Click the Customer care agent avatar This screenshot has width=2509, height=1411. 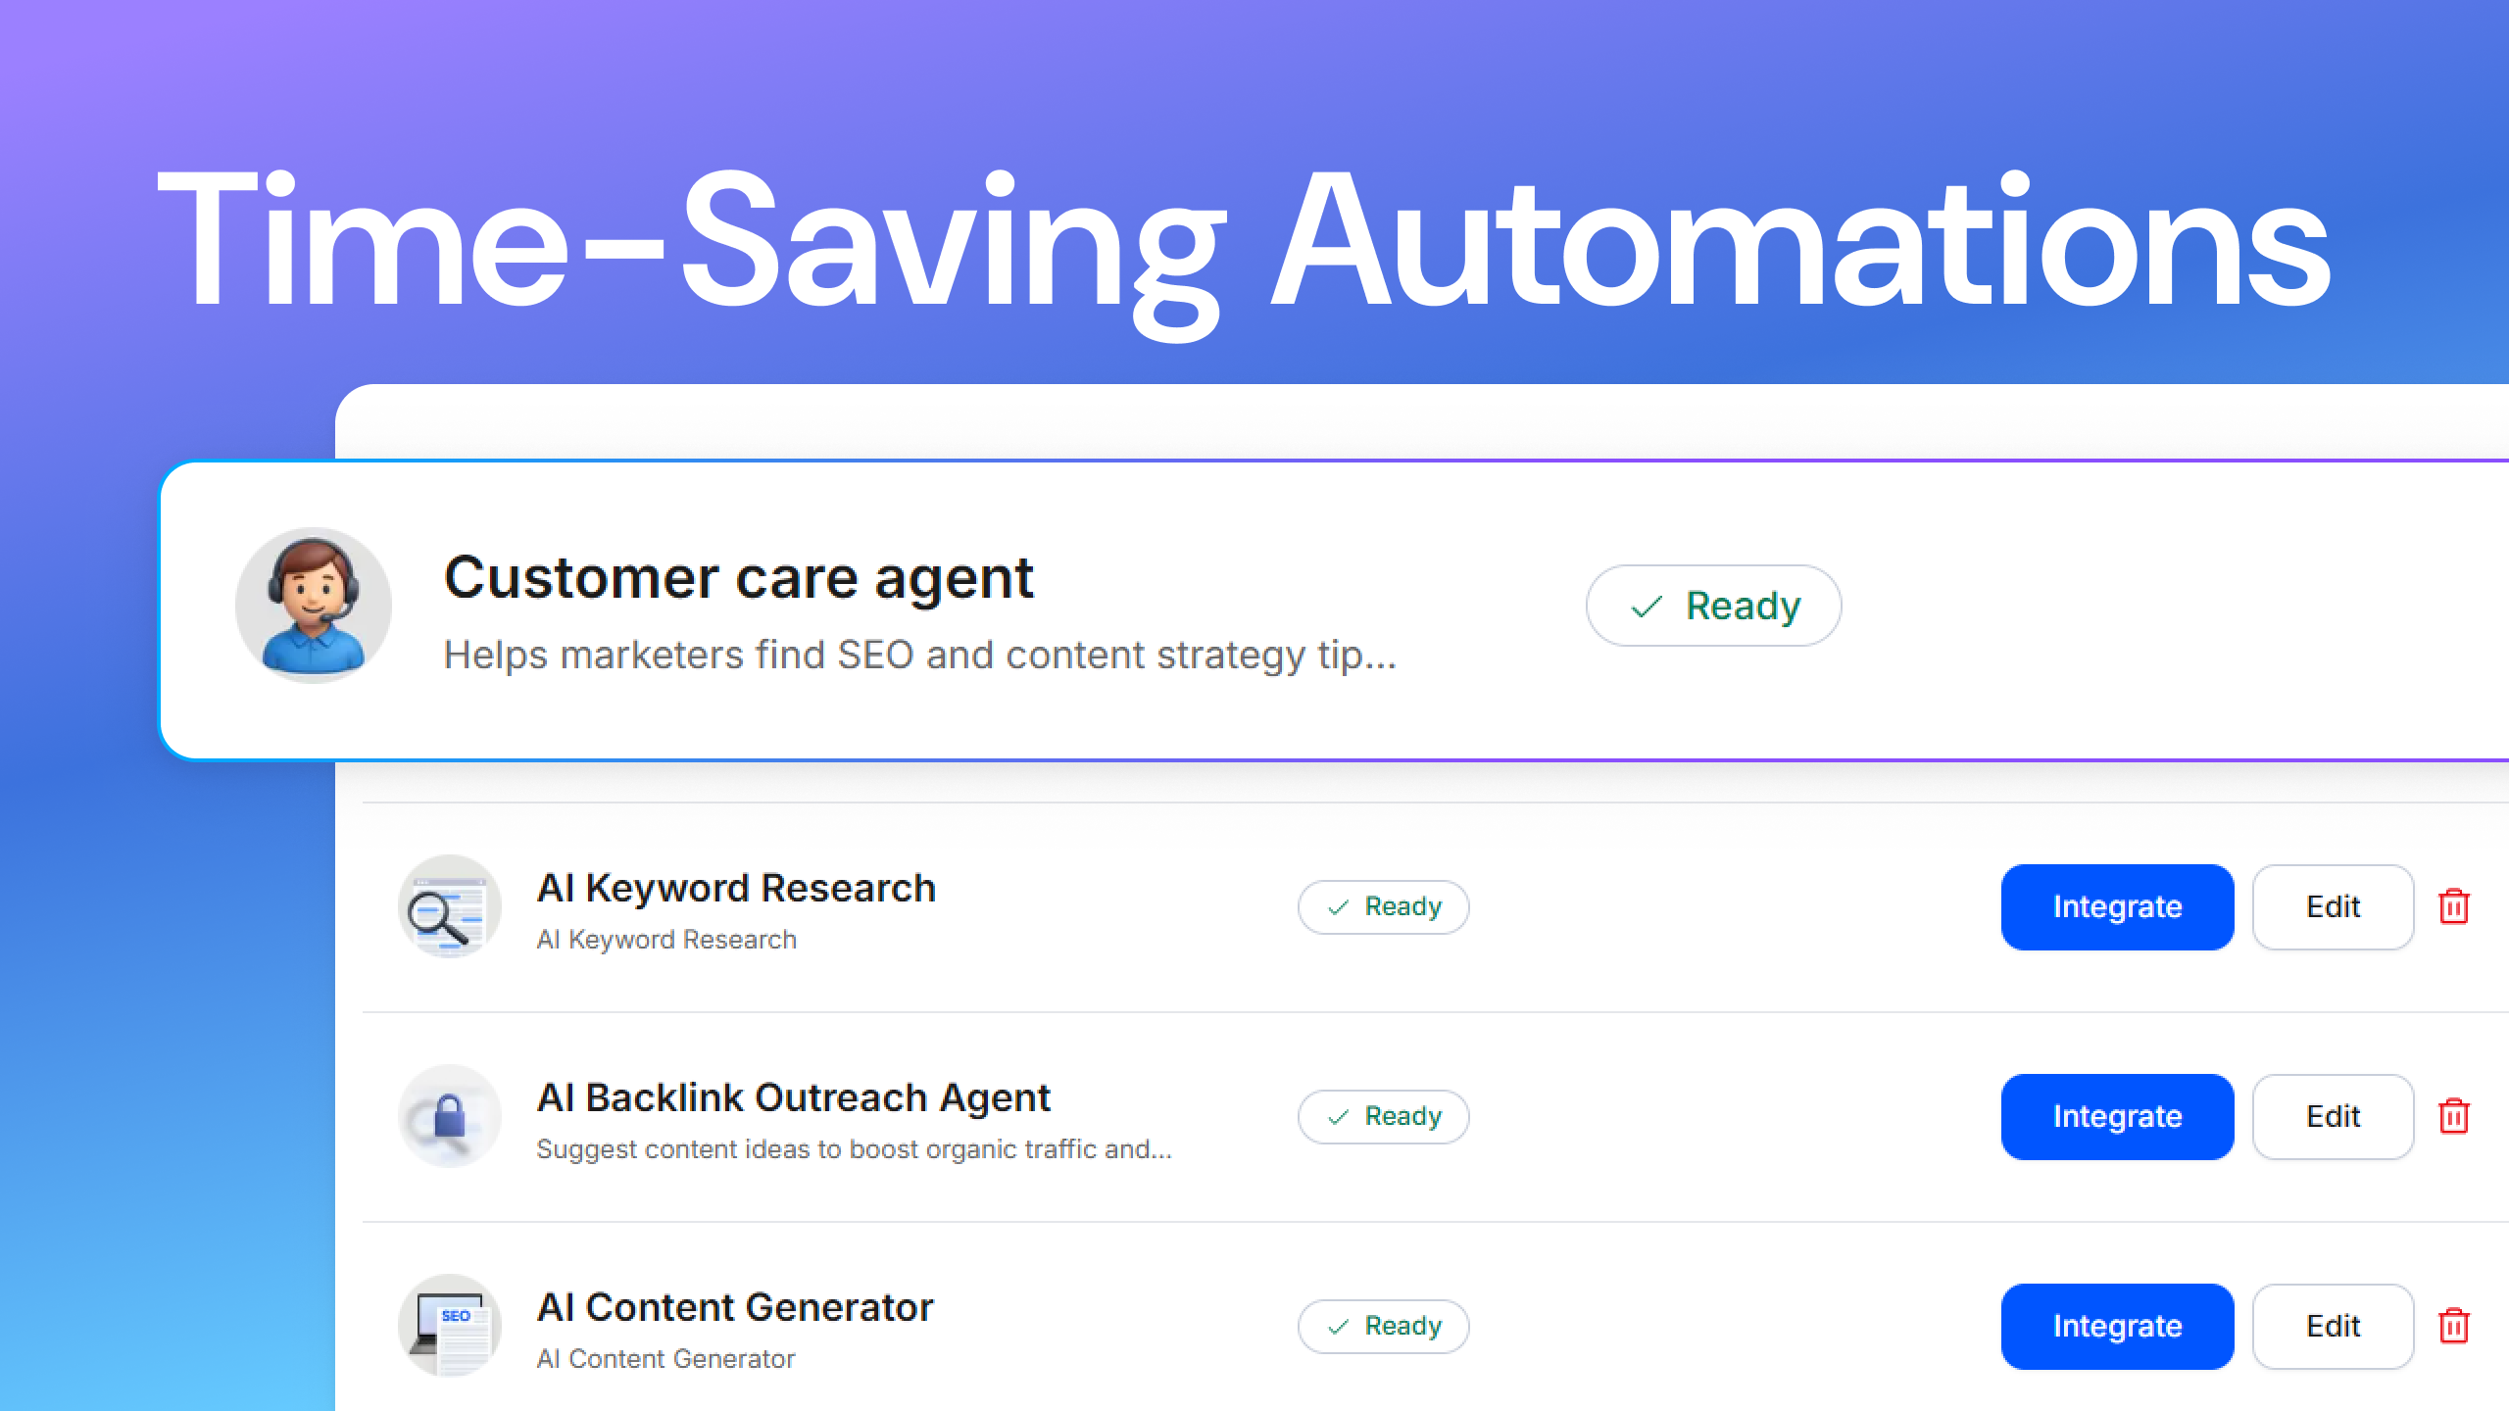[314, 606]
